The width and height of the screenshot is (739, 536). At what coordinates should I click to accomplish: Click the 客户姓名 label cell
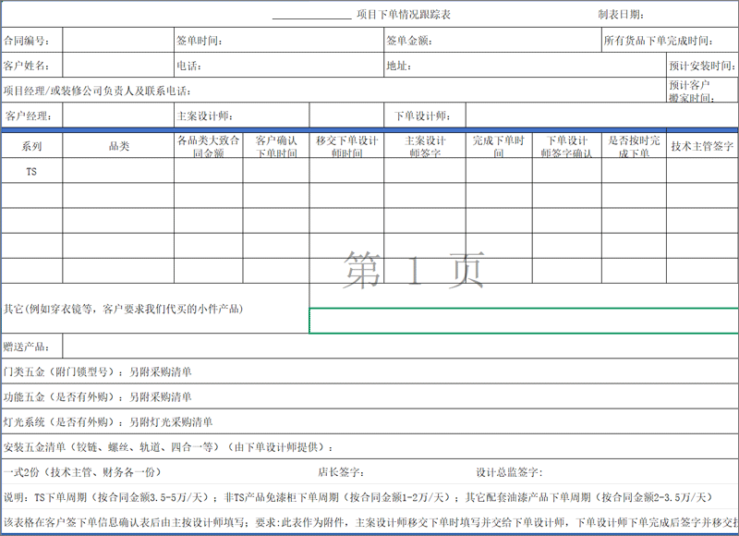click(x=31, y=67)
